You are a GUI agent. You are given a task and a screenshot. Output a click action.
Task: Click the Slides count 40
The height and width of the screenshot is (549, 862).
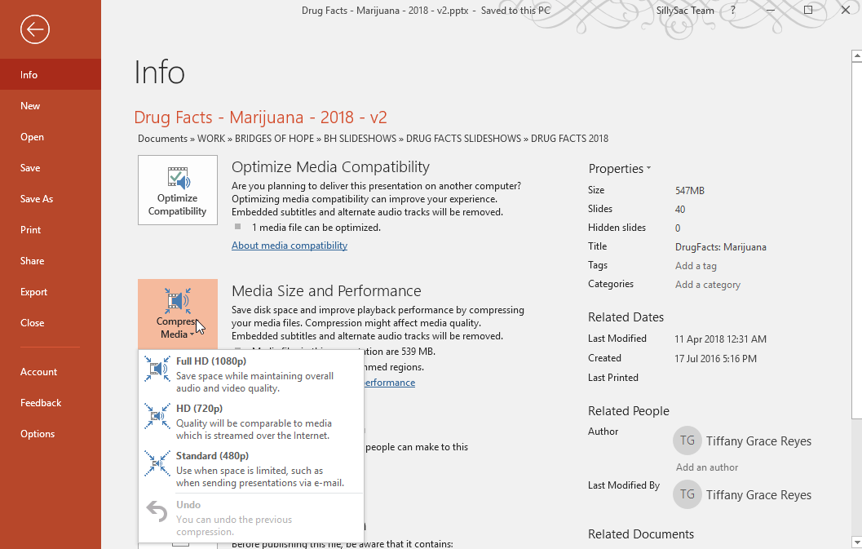click(680, 210)
